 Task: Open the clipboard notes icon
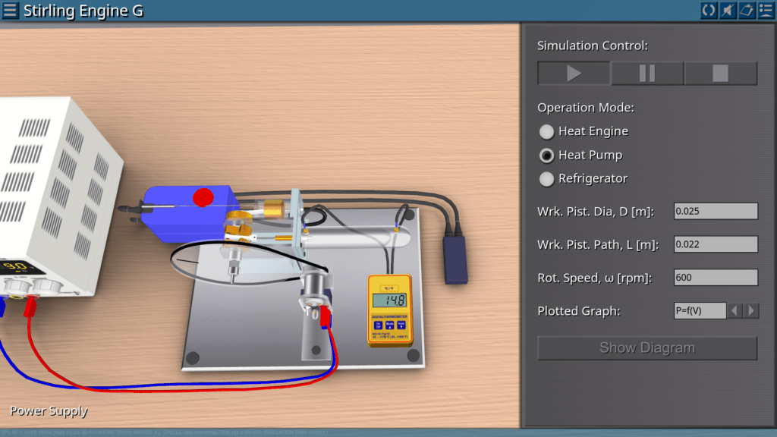click(747, 11)
